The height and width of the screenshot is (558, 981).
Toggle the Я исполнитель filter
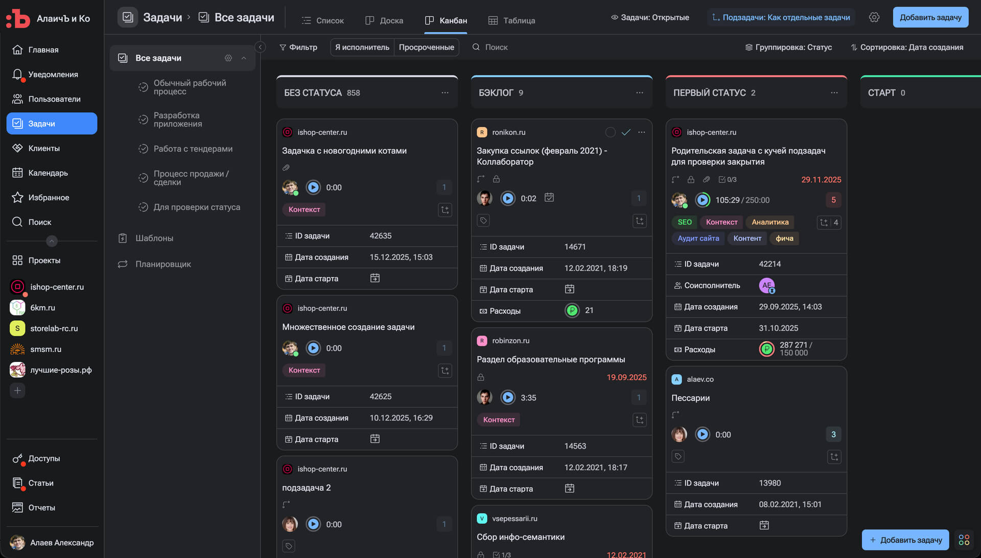point(362,47)
